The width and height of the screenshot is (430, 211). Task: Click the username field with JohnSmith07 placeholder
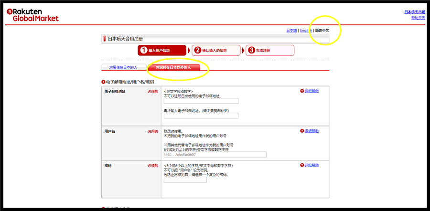(215, 155)
